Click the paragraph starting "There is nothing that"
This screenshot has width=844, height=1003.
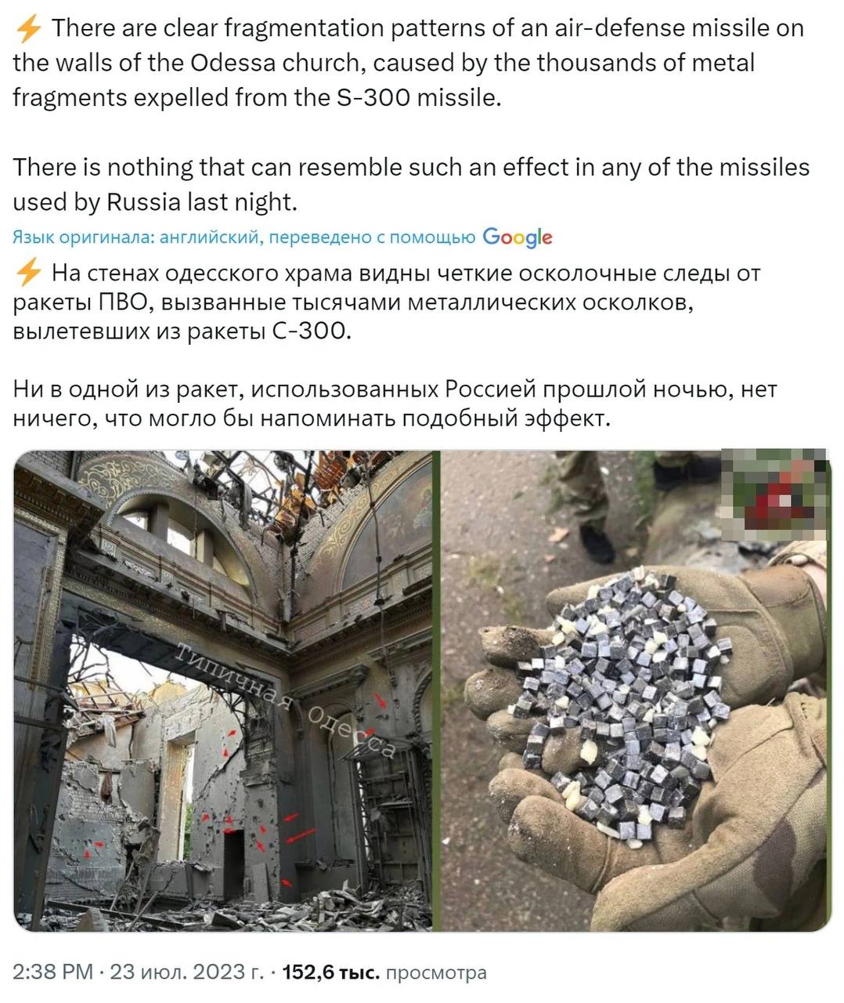[411, 185]
